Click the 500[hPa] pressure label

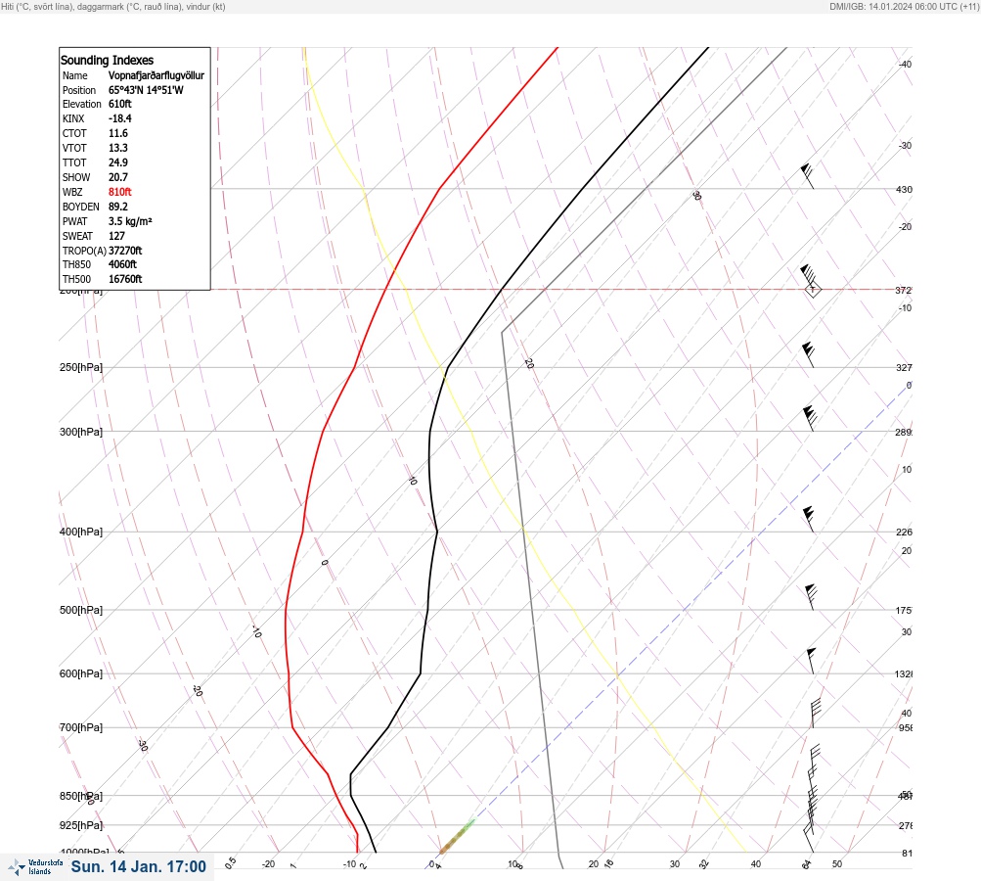click(81, 610)
